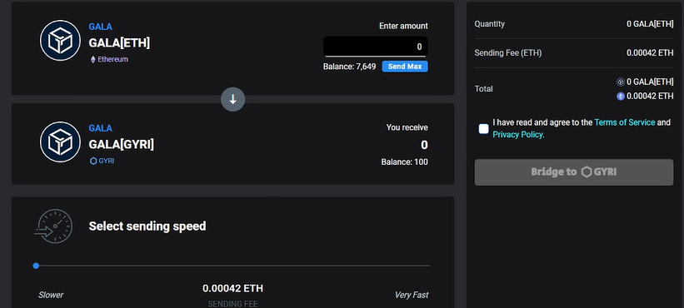Check the Terms of Service agreement checkbox

tap(483, 129)
